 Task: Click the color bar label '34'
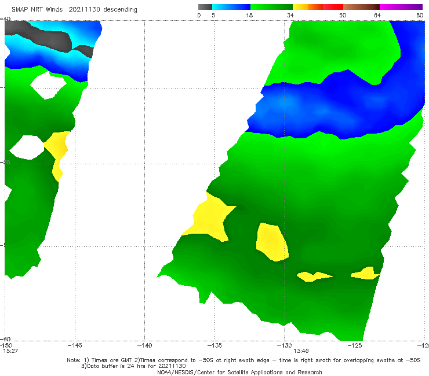[290, 15]
